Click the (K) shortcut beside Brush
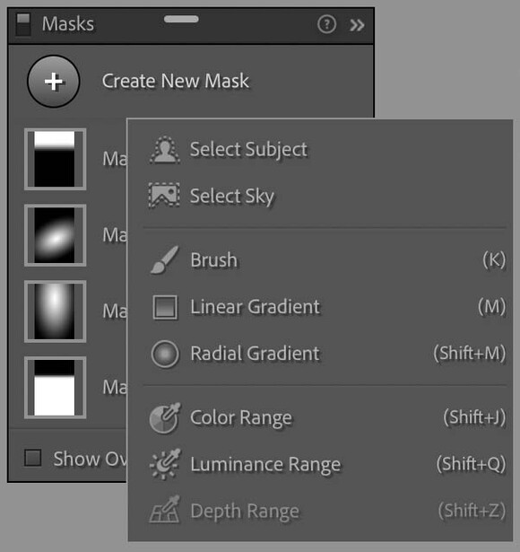Image resolution: width=520 pixels, height=552 pixels. 494,260
